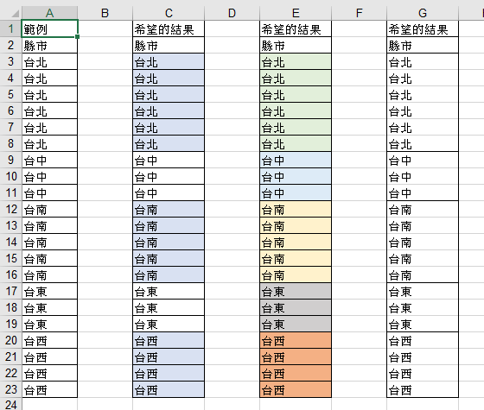Select row 9 header
Viewport: 484px width, 410px height.
pos(10,160)
